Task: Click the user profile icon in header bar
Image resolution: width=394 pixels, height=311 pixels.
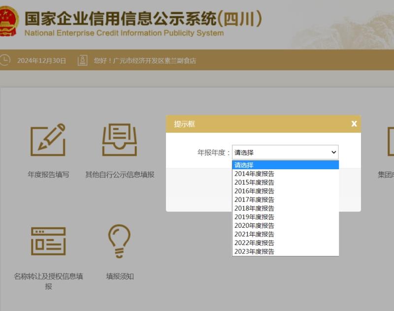Action: [x=83, y=61]
